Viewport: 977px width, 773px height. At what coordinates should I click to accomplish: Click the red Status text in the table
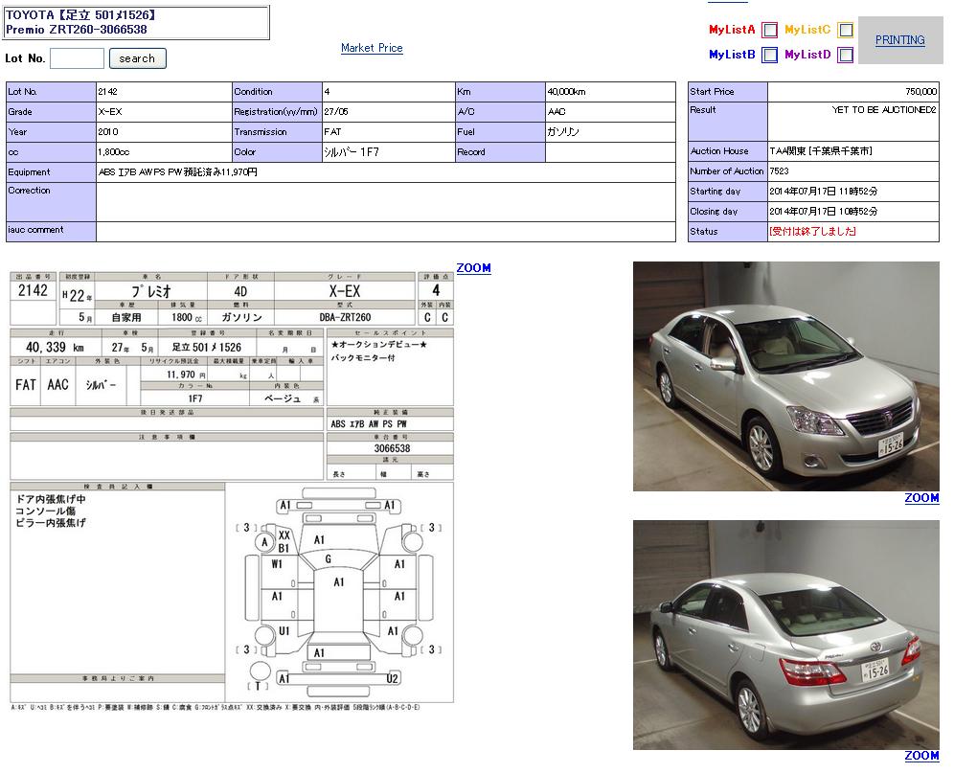[812, 232]
